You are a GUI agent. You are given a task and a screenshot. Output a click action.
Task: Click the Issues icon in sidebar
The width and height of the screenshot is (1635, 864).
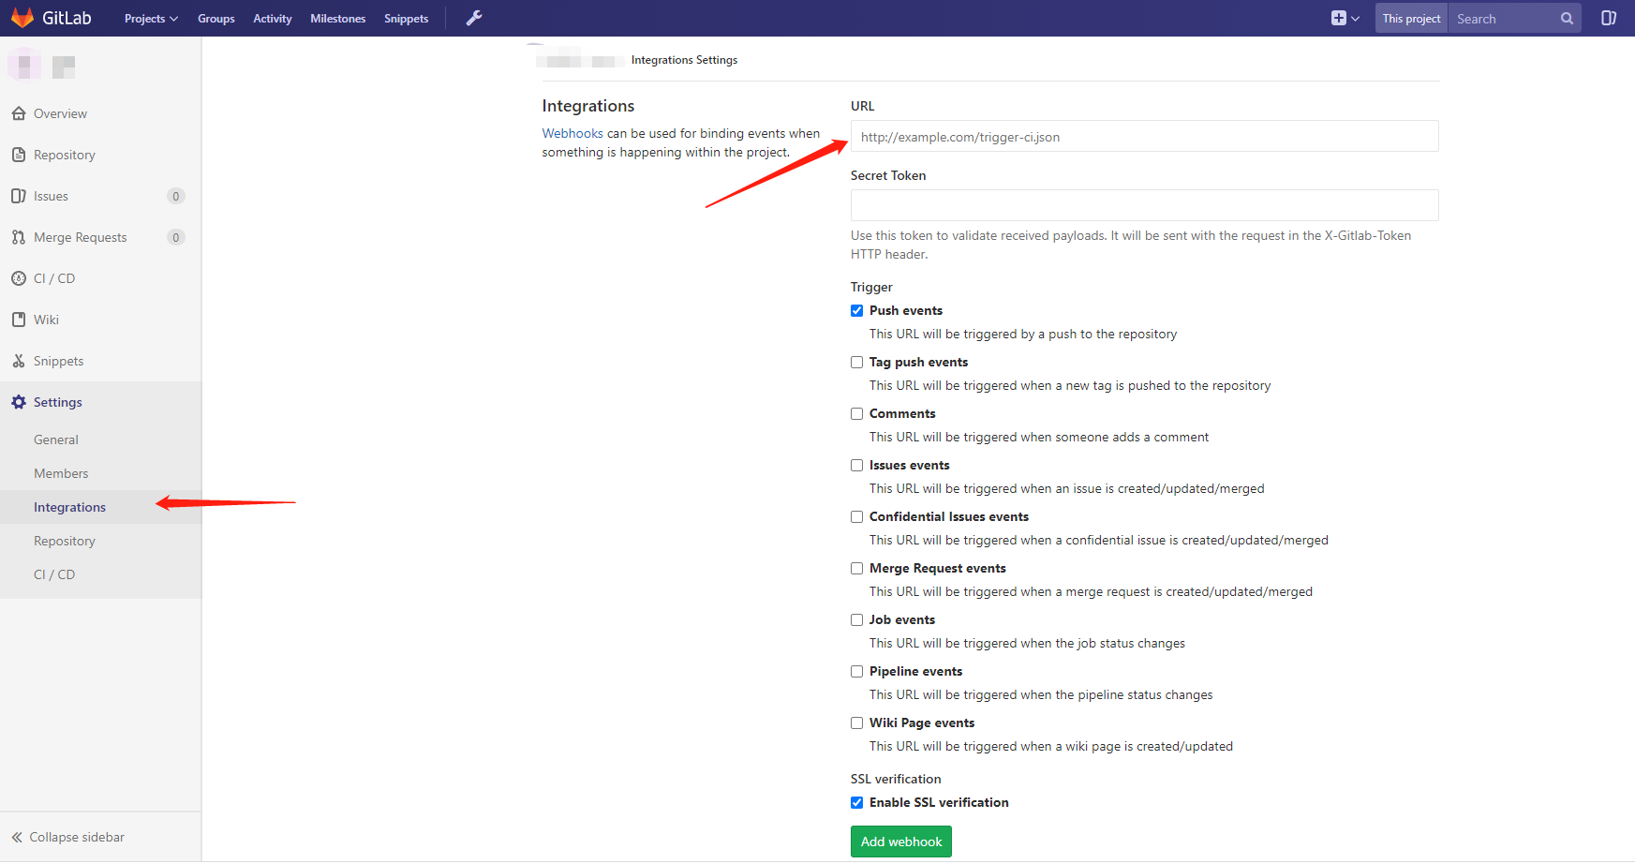[x=19, y=196]
